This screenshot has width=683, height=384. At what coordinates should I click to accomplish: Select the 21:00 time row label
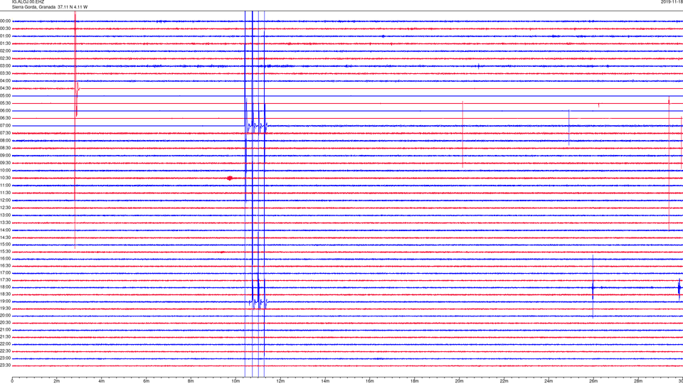pos(5,330)
